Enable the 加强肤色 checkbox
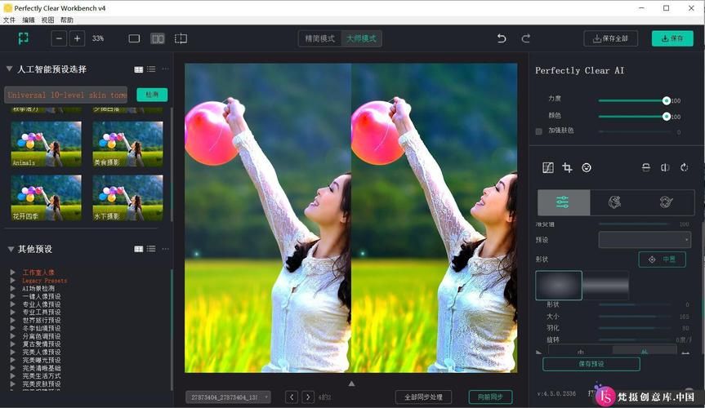 (x=538, y=131)
